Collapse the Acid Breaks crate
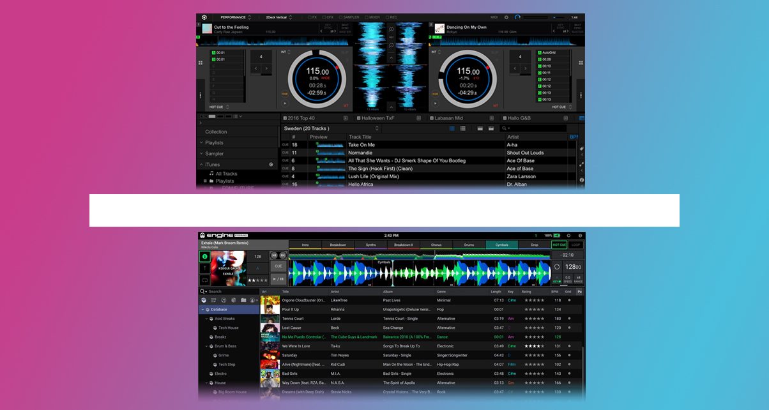769x410 pixels. point(206,319)
